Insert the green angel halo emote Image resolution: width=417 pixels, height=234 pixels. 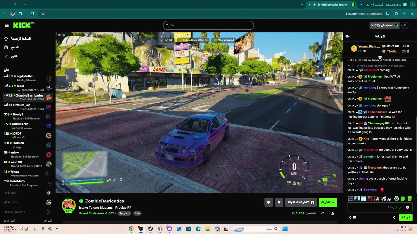pyautogui.click(x=410, y=199)
